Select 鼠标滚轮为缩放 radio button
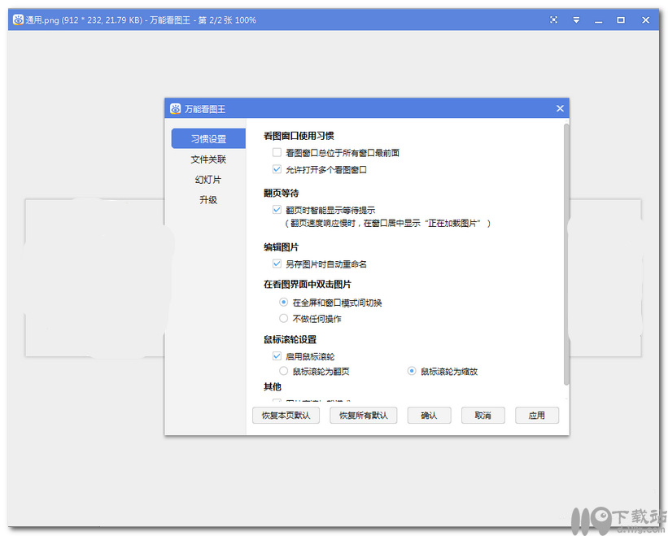This screenshot has width=668, height=536. pos(412,371)
